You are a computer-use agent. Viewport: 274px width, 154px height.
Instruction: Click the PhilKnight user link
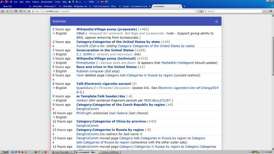(84, 113)
